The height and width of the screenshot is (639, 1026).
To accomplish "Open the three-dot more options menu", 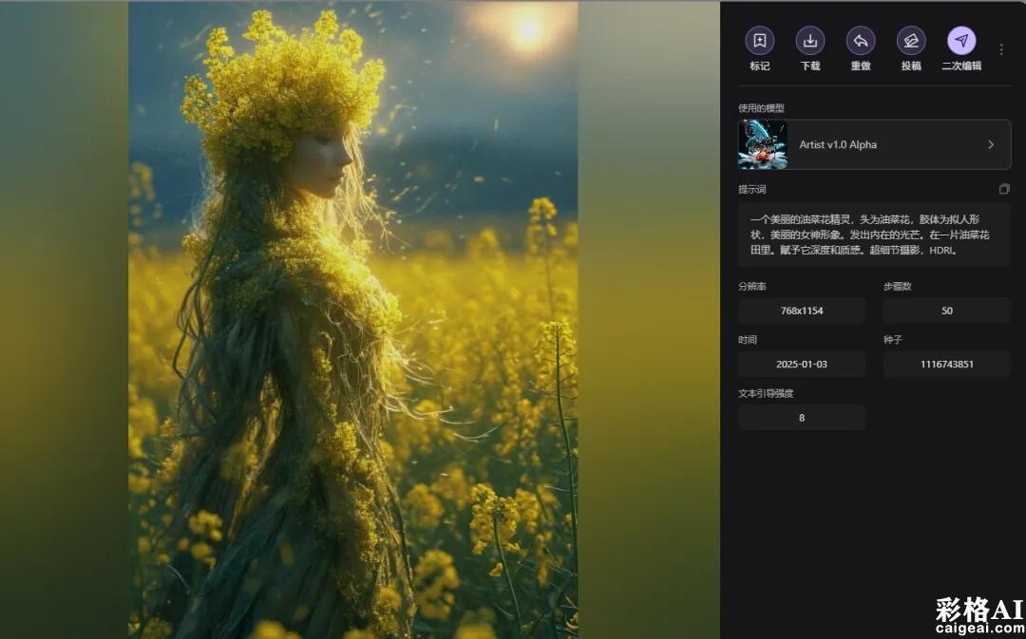I will 1001,49.
